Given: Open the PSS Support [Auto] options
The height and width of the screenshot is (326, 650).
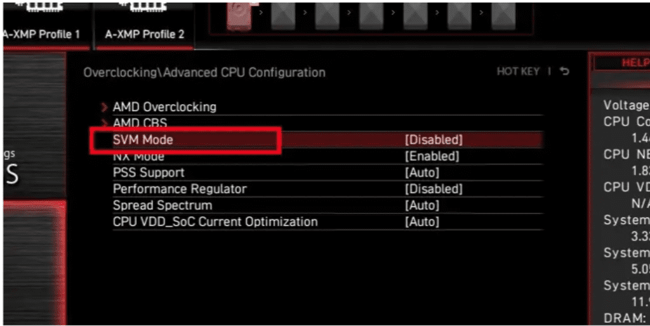Looking at the screenshot, I should pos(422,173).
